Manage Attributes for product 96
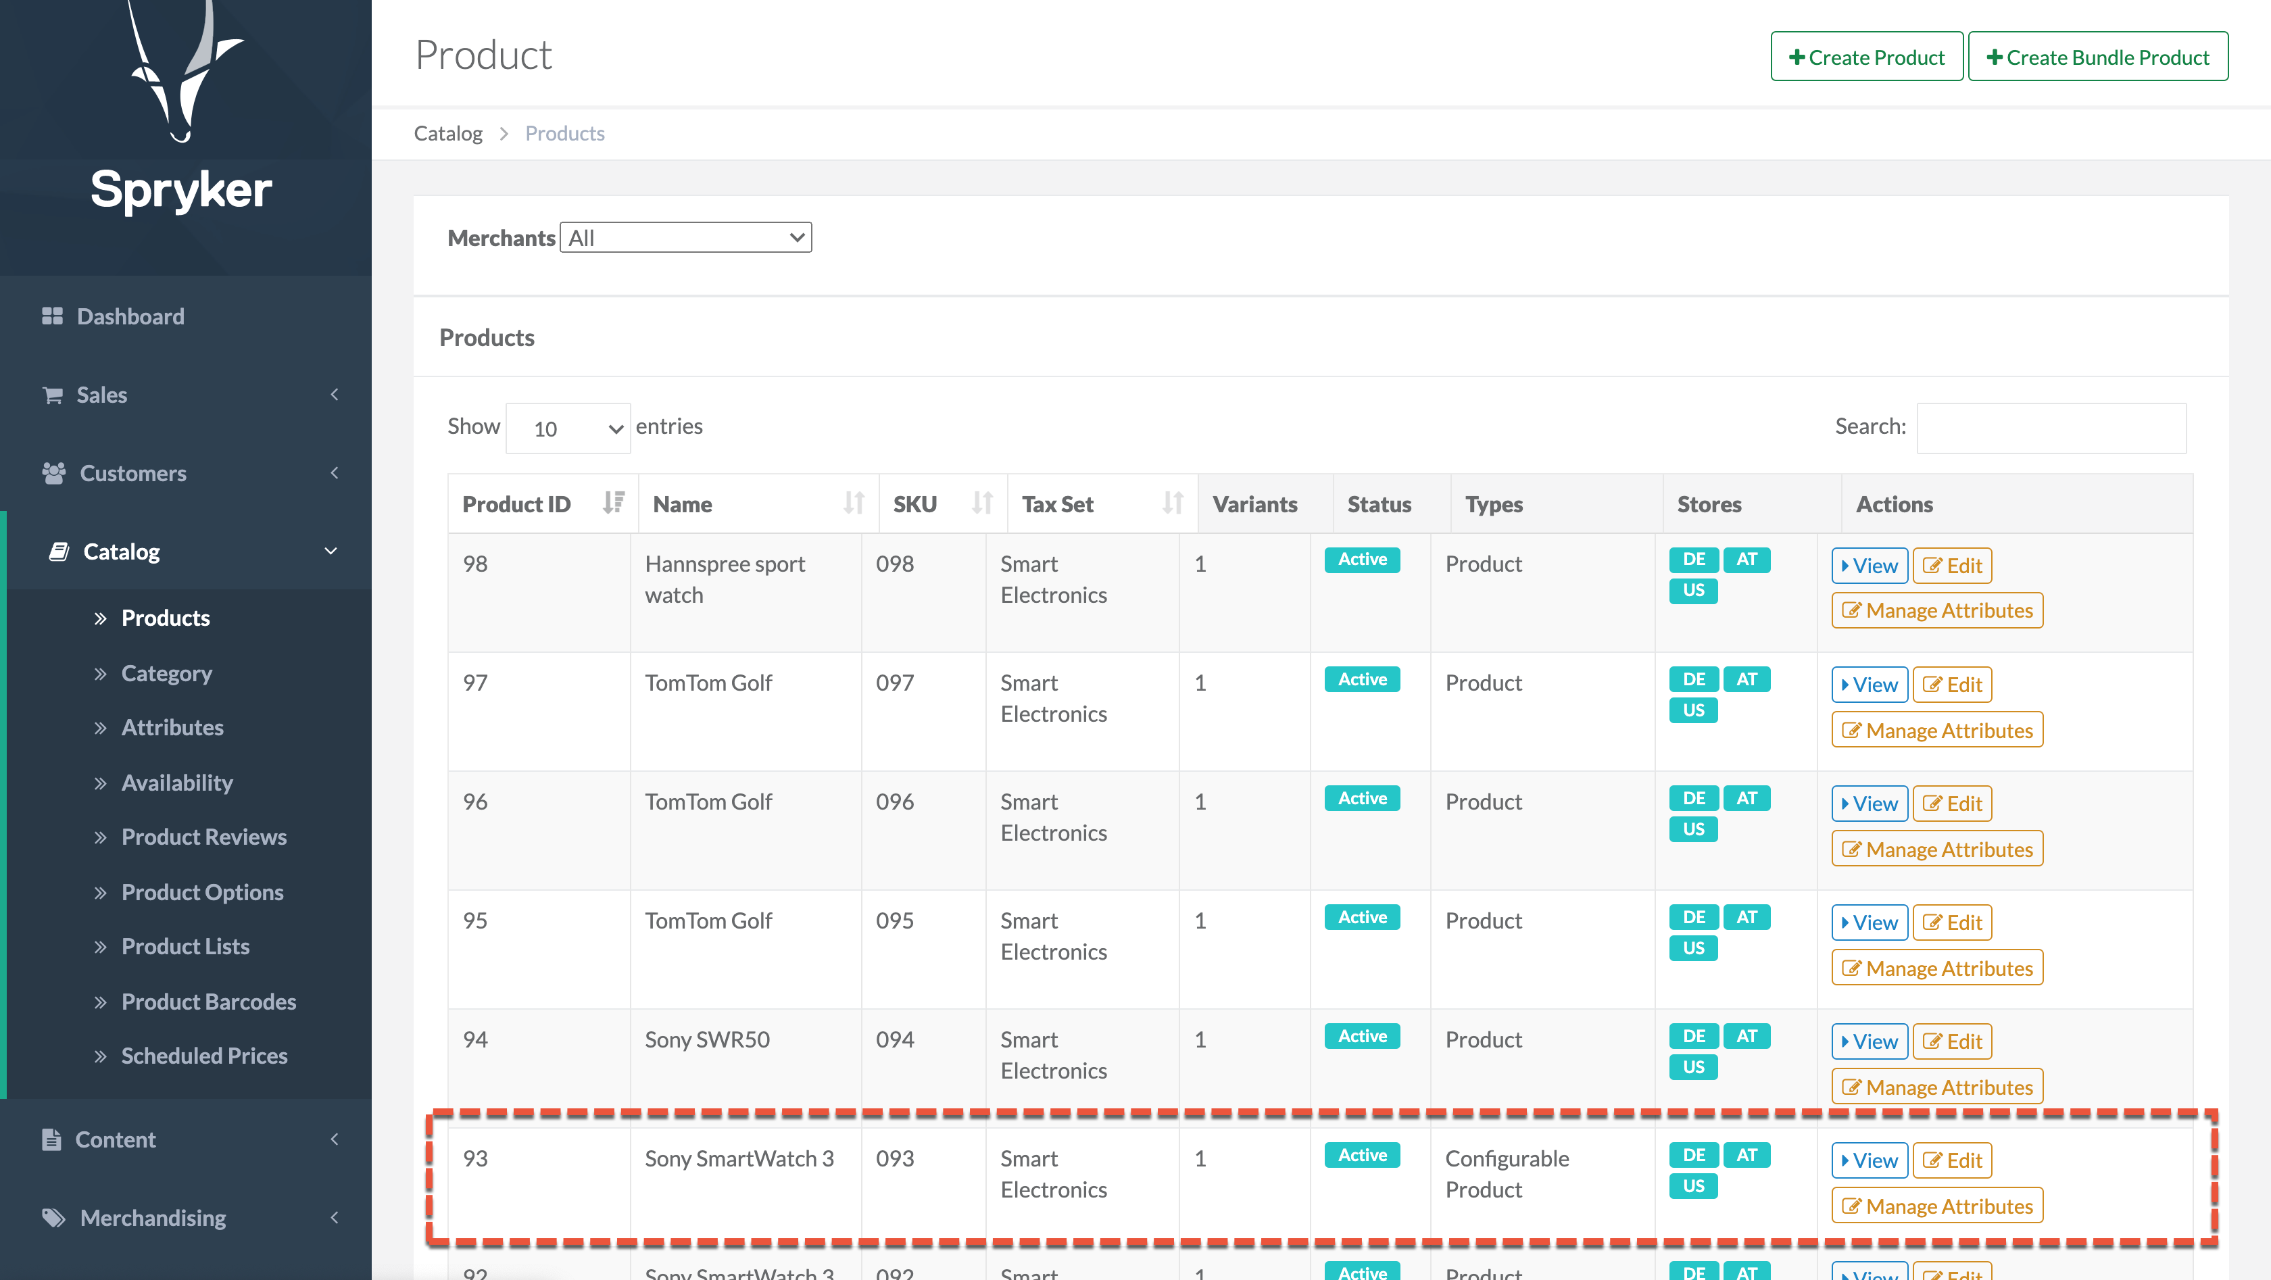 tap(1937, 849)
